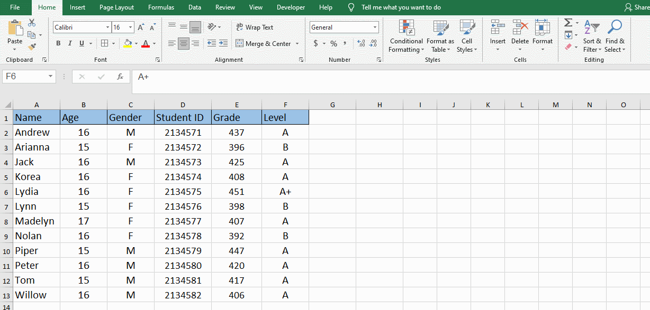Select column G header

click(332, 105)
